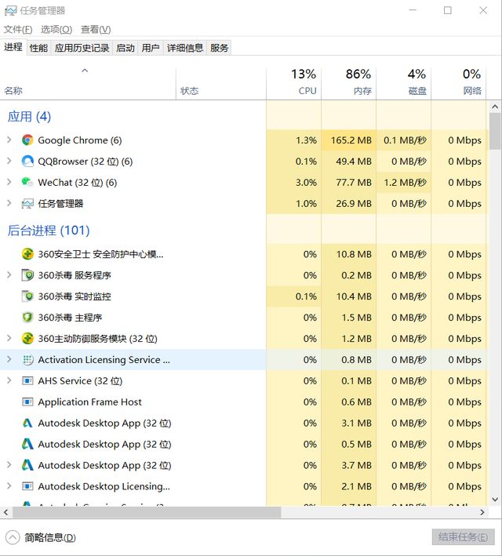This screenshot has height=556, width=502.
Task: Expand the Activation Licensing Service row
Action: (x=9, y=359)
